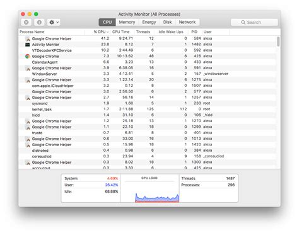Sort by Idle Wake Ups column
The image size is (299, 233).
171,32
